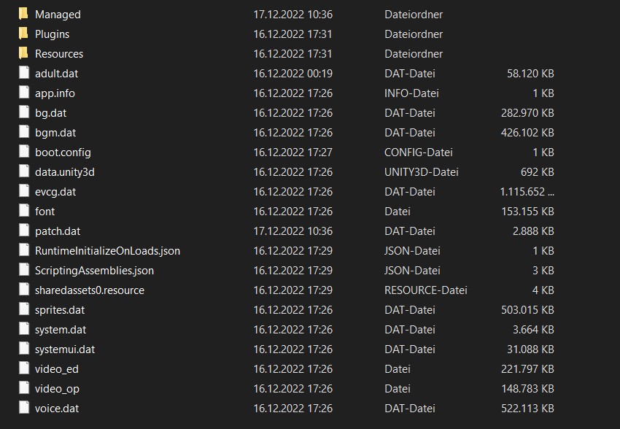
Task: Click the adult.dat file icon
Action: [x=23, y=73]
